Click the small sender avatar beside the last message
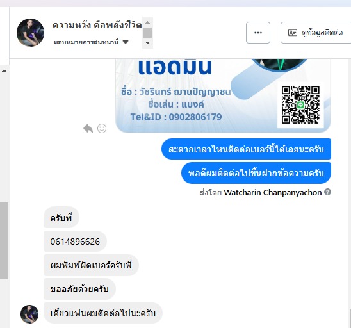351x328 pixels. tap(29, 314)
